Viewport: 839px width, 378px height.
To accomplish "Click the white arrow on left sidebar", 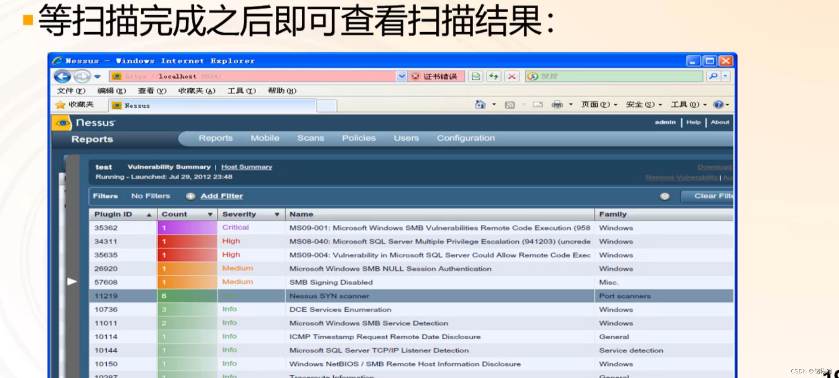I will [x=72, y=281].
